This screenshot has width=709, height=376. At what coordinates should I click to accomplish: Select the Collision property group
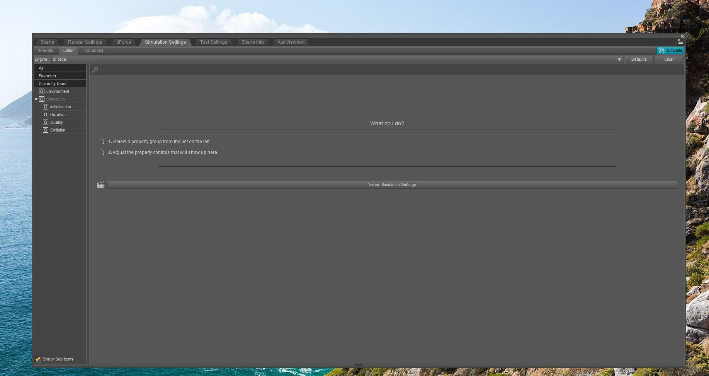[x=58, y=130]
